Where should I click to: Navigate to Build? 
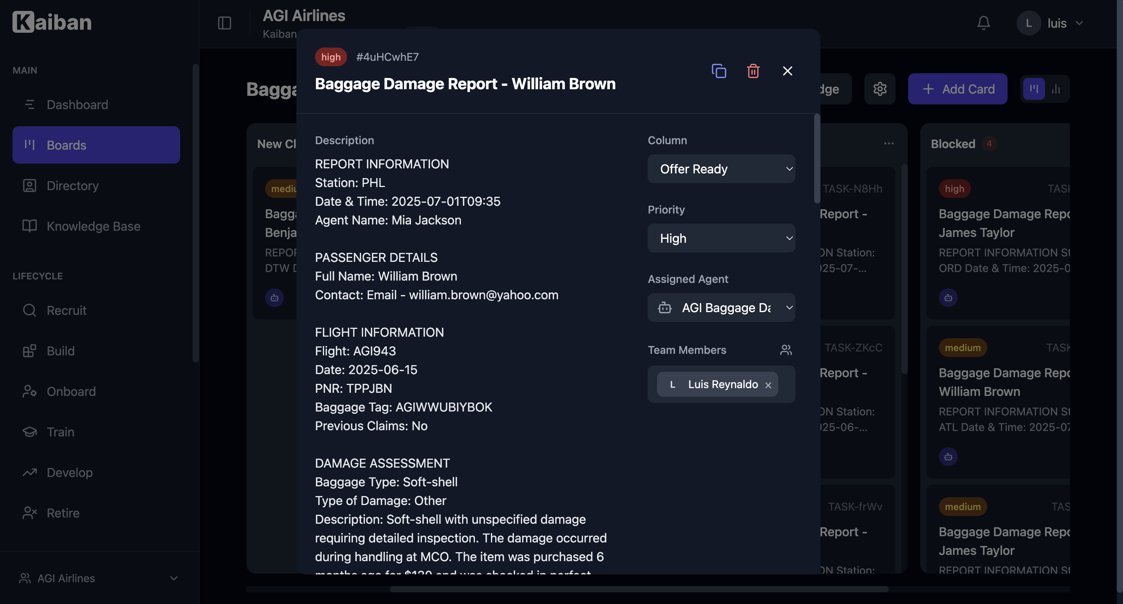pyautogui.click(x=96, y=351)
